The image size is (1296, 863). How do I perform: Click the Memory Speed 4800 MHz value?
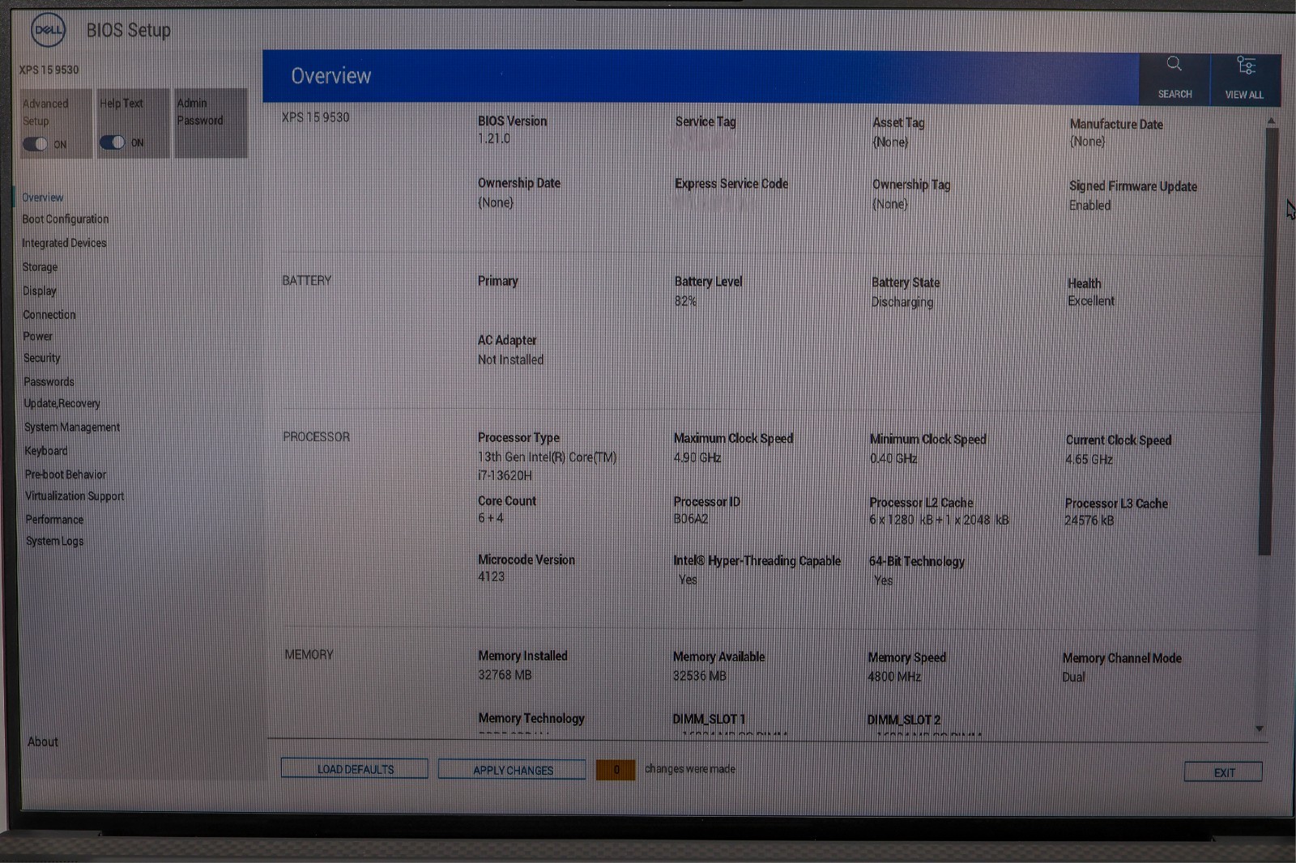pos(894,677)
